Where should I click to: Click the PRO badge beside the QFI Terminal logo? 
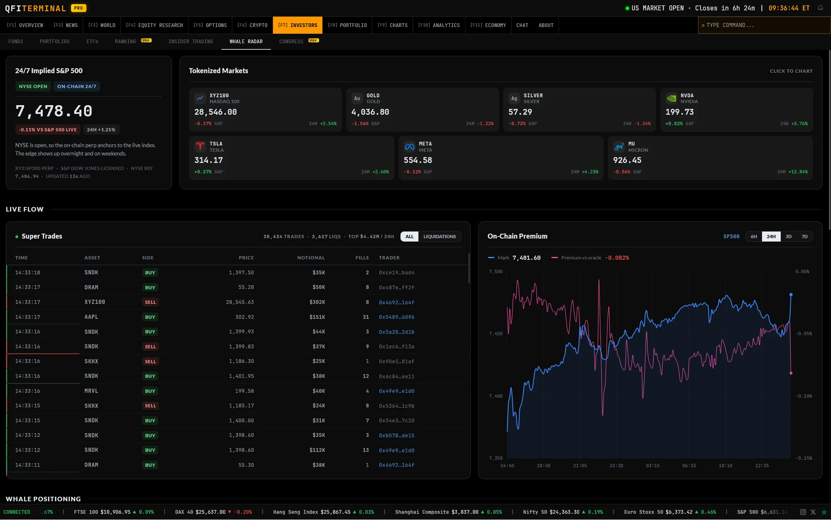click(79, 8)
